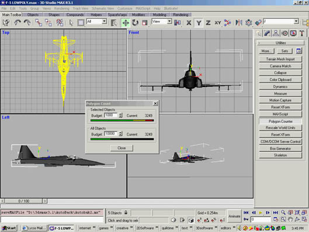Toggle the 3D snap button
This screenshot has height=232, width=309.
coord(199,220)
